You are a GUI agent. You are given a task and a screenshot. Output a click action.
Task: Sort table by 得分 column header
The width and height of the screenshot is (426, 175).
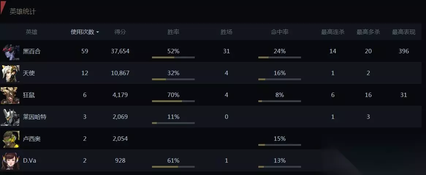coord(120,32)
